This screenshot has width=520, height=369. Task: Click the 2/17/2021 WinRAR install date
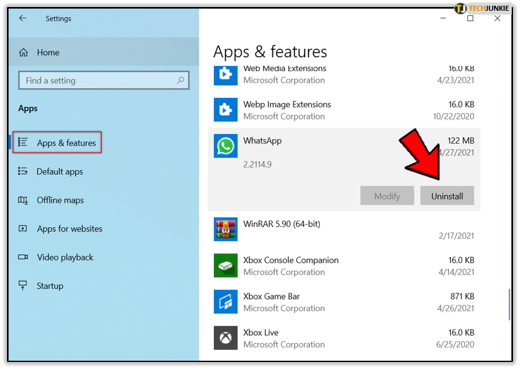pos(457,236)
